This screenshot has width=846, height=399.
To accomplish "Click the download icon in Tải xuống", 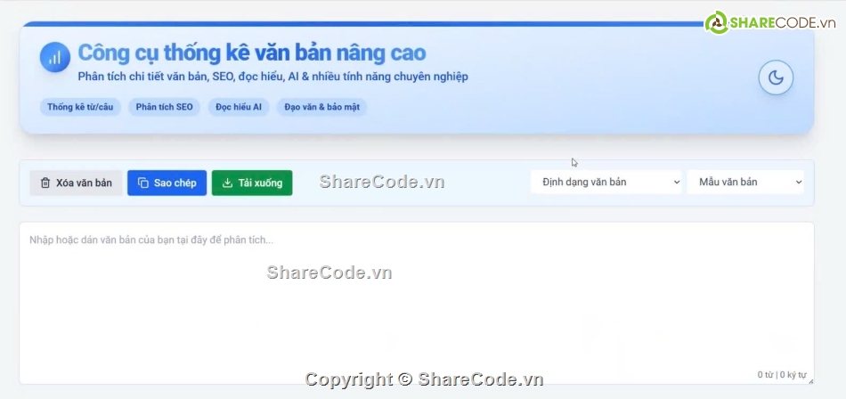I will click(228, 183).
